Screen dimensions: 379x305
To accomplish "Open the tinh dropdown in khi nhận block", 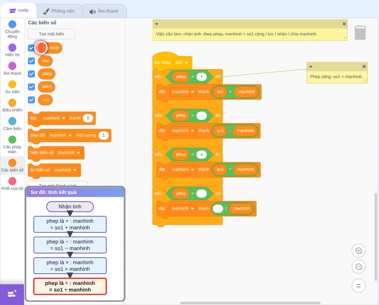I will click(x=182, y=63).
